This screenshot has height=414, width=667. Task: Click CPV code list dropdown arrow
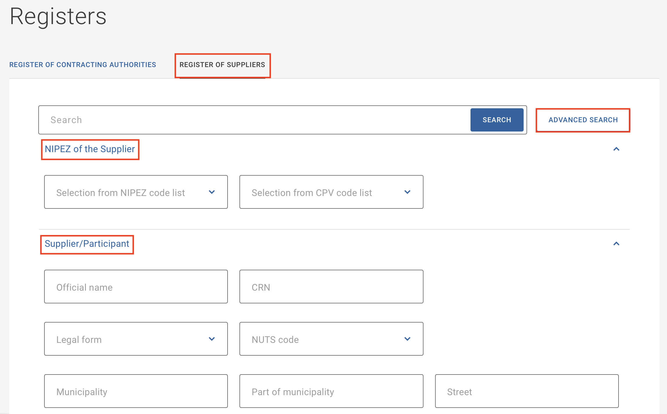[x=407, y=192]
